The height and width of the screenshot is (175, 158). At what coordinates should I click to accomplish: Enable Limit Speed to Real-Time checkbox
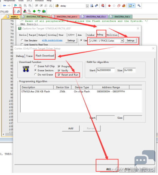click(22, 45)
